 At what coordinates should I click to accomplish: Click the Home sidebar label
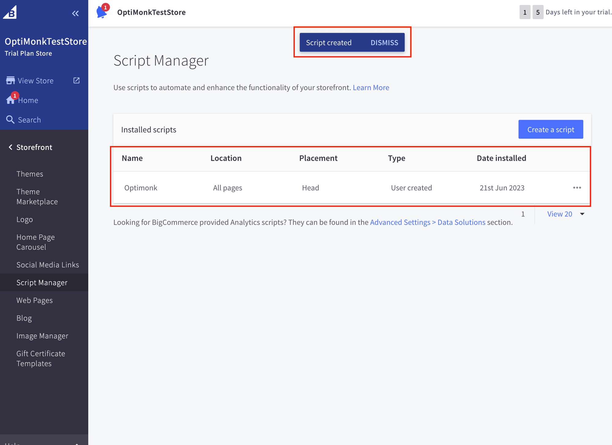pos(28,100)
